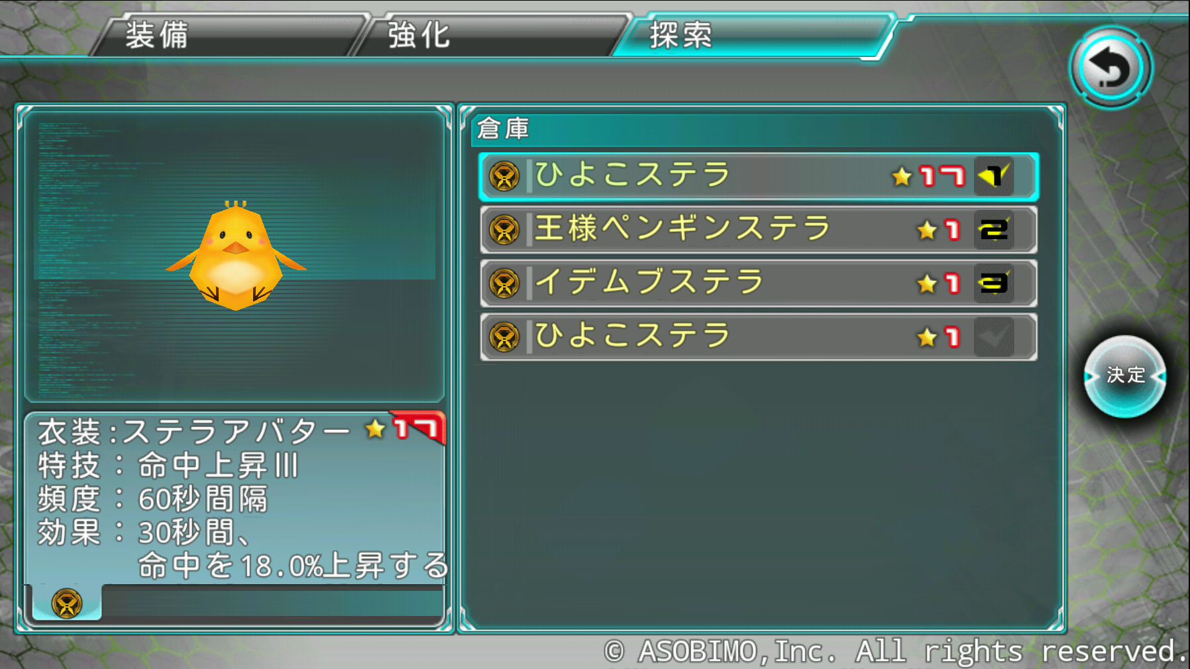Click the emblem icon beside the last ひよこステラ

tap(504, 337)
